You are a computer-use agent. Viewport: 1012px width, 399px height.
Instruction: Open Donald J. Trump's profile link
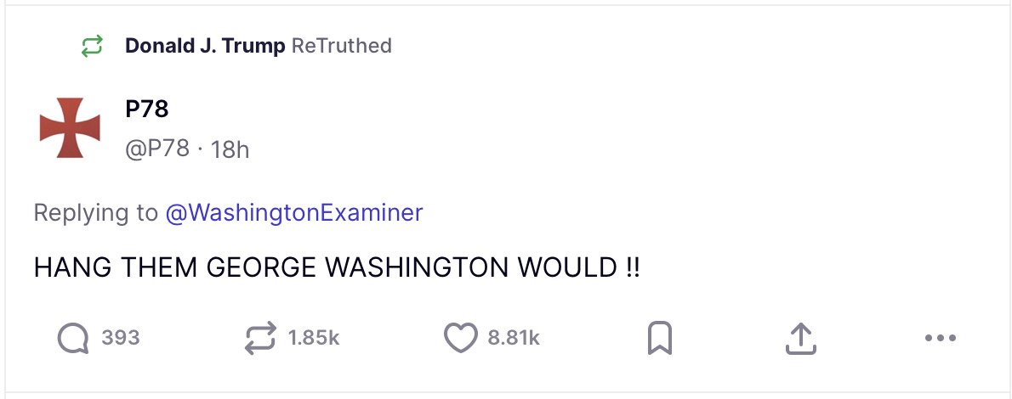coord(205,46)
